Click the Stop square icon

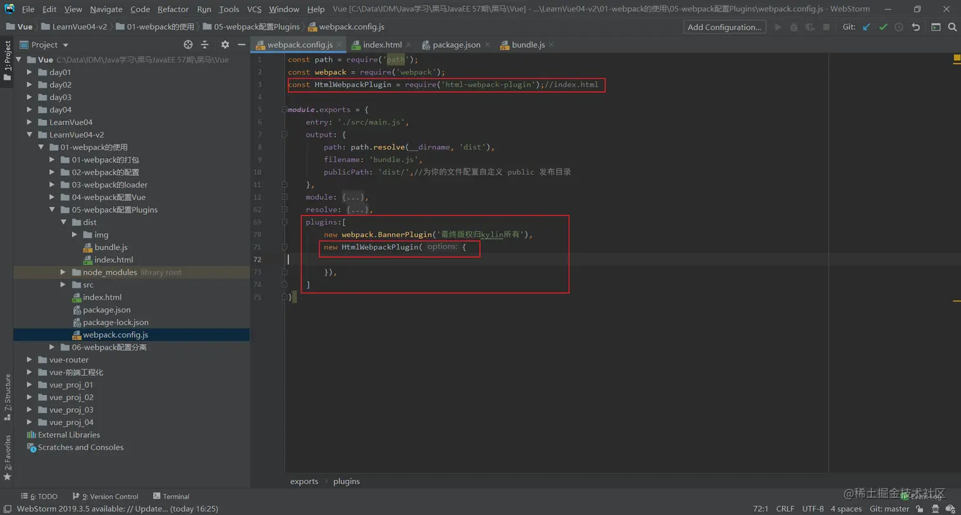tap(826, 27)
